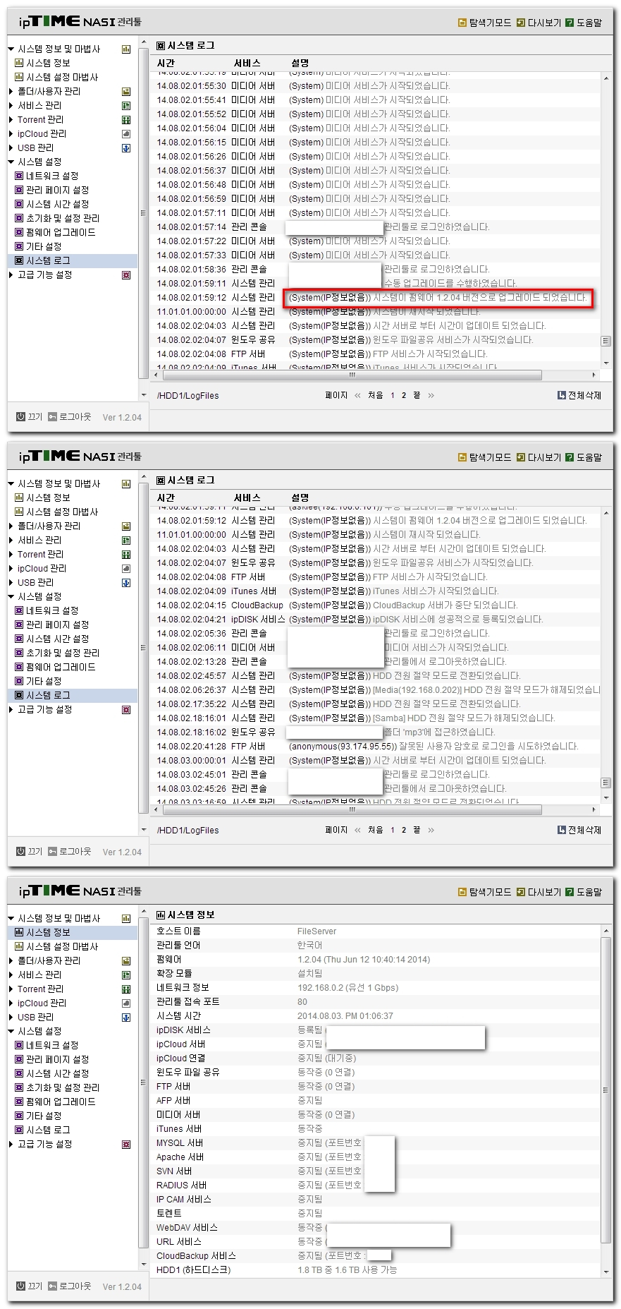Select the log row 14.08.02.18:16:02 윈도우 공유
The width and height of the screenshot is (621, 1309).
(376, 732)
